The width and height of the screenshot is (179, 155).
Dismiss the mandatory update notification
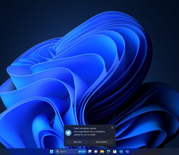pyautogui.click(x=112, y=128)
